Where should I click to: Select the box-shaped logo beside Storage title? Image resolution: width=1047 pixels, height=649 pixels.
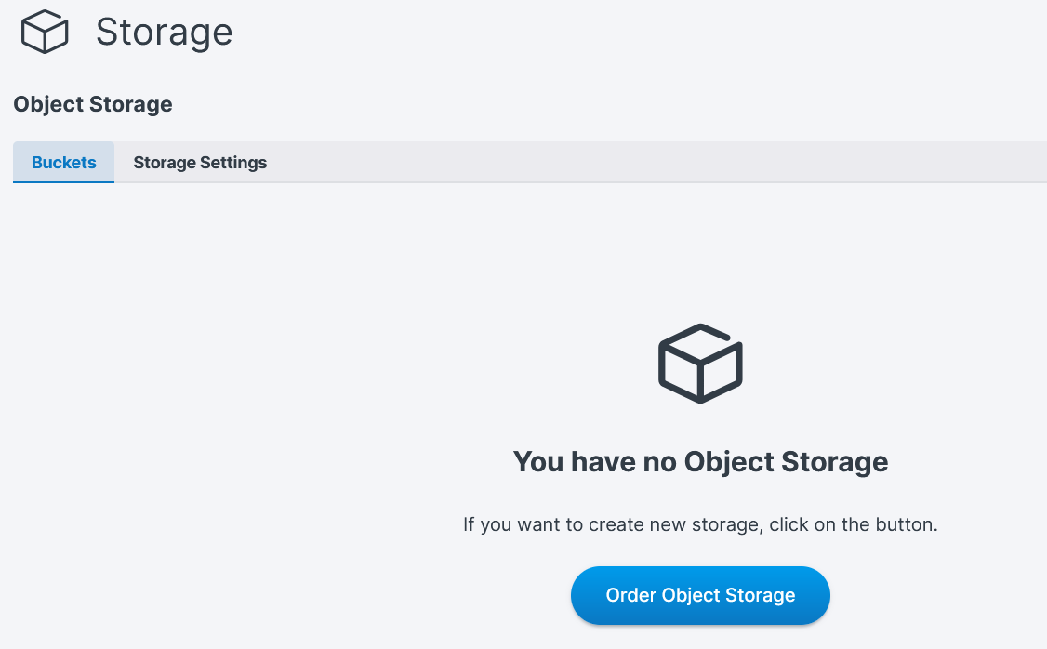pos(45,33)
